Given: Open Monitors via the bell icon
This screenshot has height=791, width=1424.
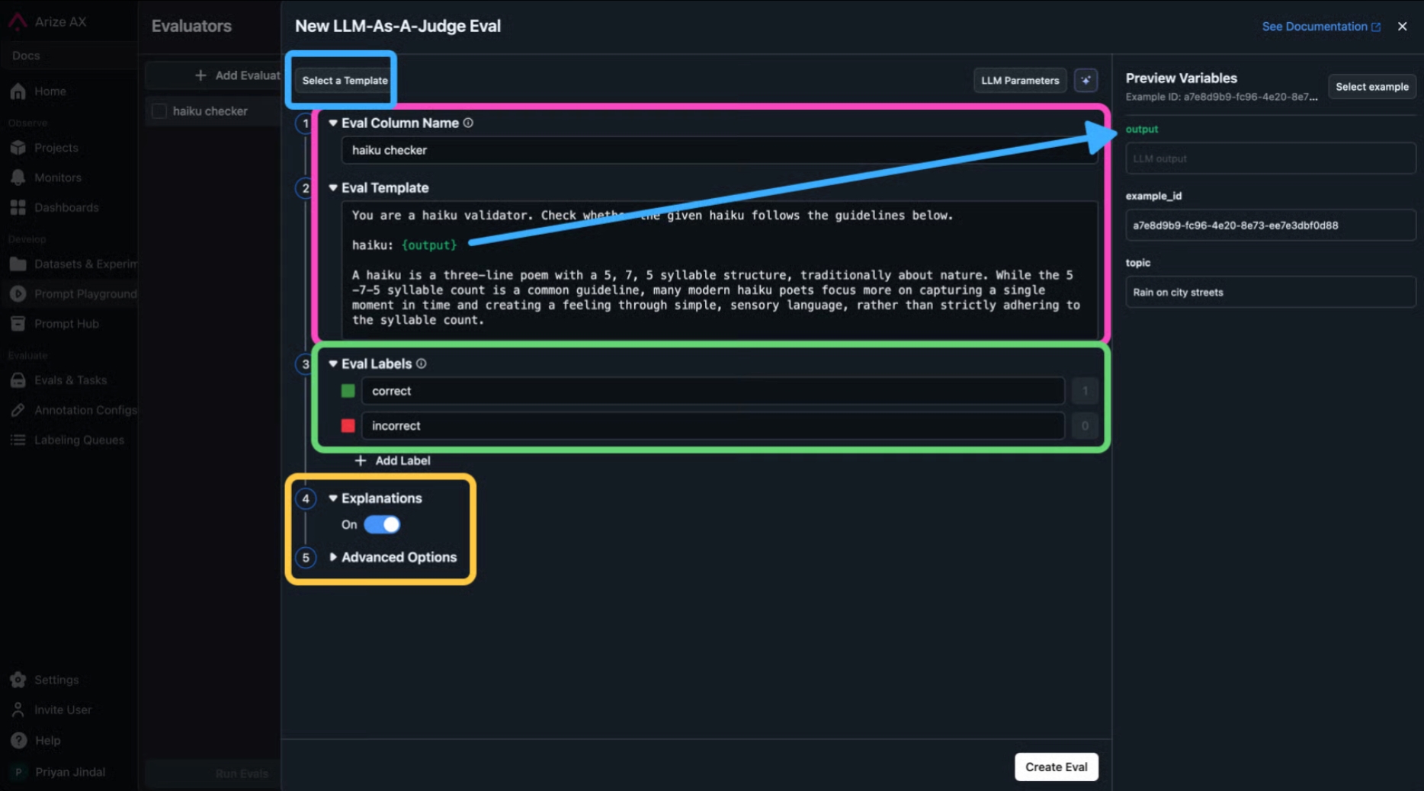Looking at the screenshot, I should pos(18,178).
